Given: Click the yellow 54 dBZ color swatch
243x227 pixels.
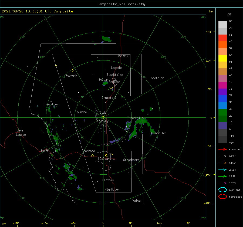Looking at the screenshot, I should 222,58.
